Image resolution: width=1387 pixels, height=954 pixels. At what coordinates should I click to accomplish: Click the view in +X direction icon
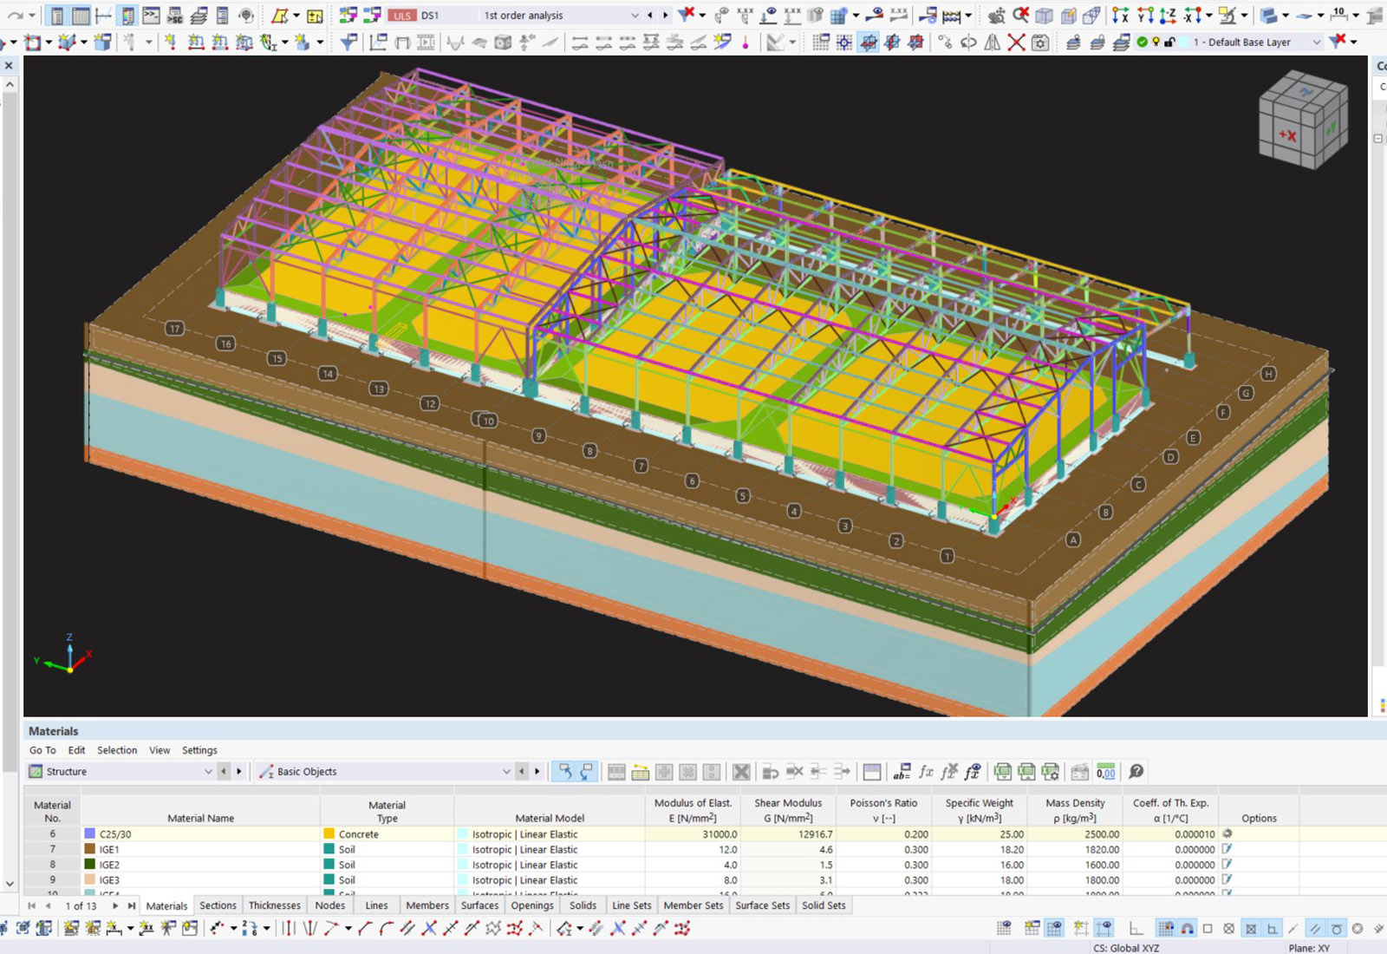[1121, 15]
